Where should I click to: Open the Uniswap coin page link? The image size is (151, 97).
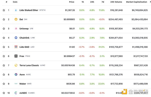pyautogui.click(x=24, y=29)
